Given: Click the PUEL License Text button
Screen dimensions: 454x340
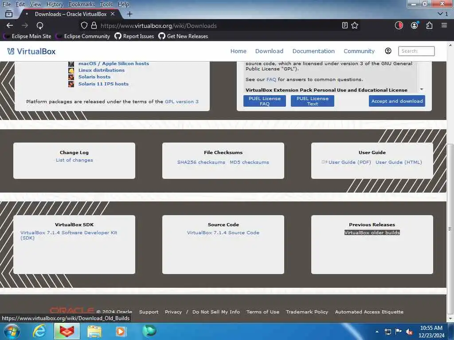Looking at the screenshot, I should (x=313, y=101).
